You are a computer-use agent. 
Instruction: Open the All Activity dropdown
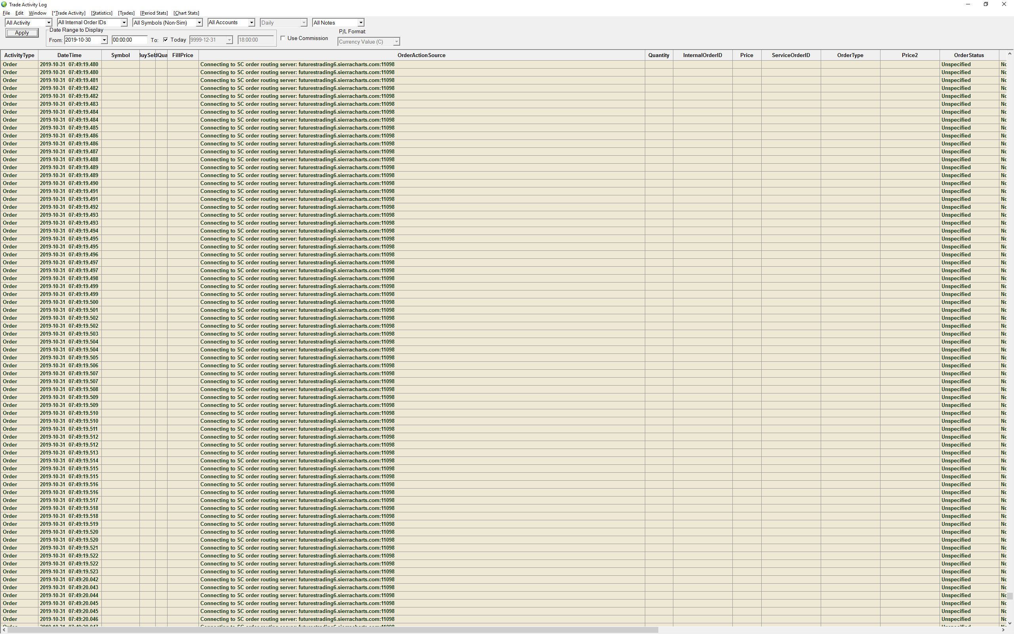(x=49, y=23)
